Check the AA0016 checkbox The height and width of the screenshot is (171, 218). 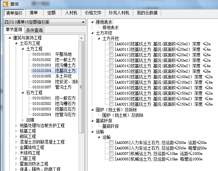point(111,77)
